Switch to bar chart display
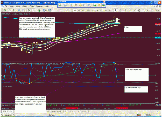 [x=5, y=10]
